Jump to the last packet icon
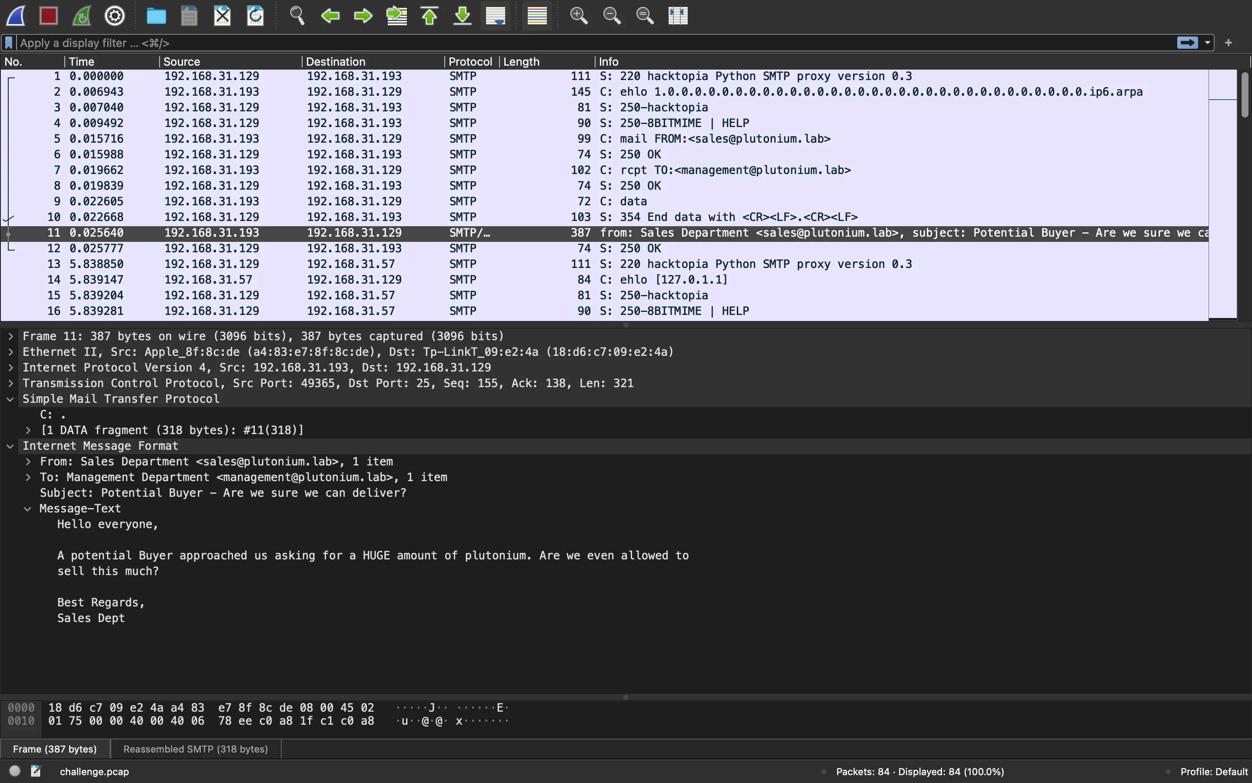 pyautogui.click(x=463, y=16)
